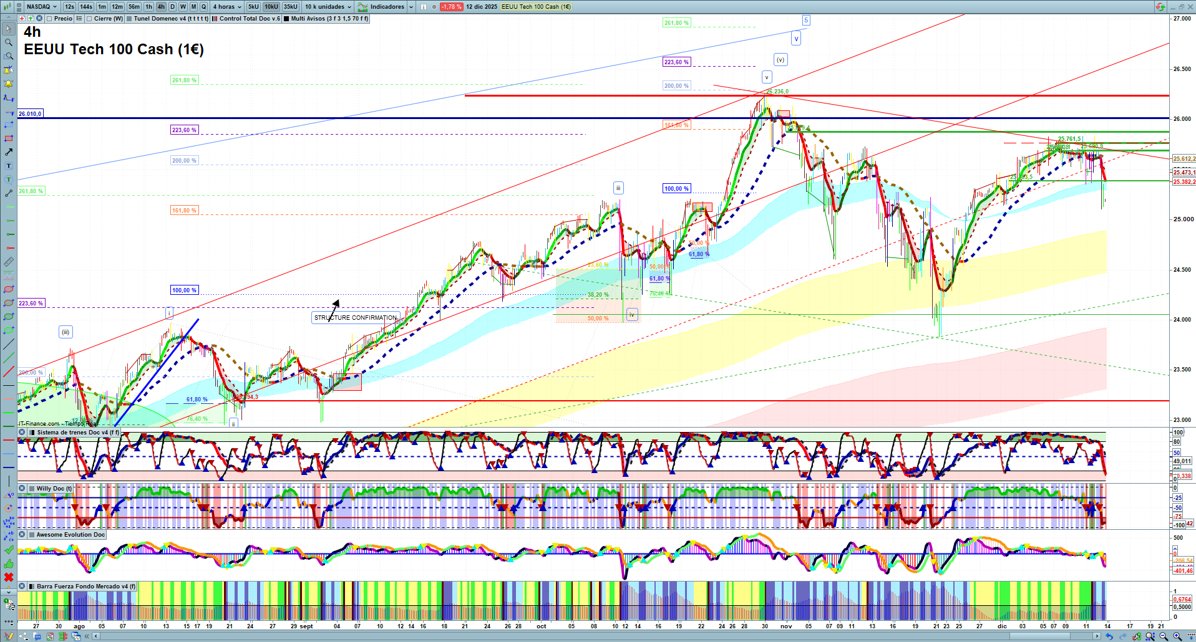Select the ruler measuring tool

pos(9,262)
